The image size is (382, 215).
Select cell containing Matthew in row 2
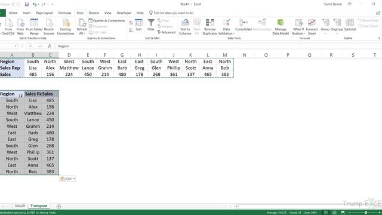coord(69,68)
